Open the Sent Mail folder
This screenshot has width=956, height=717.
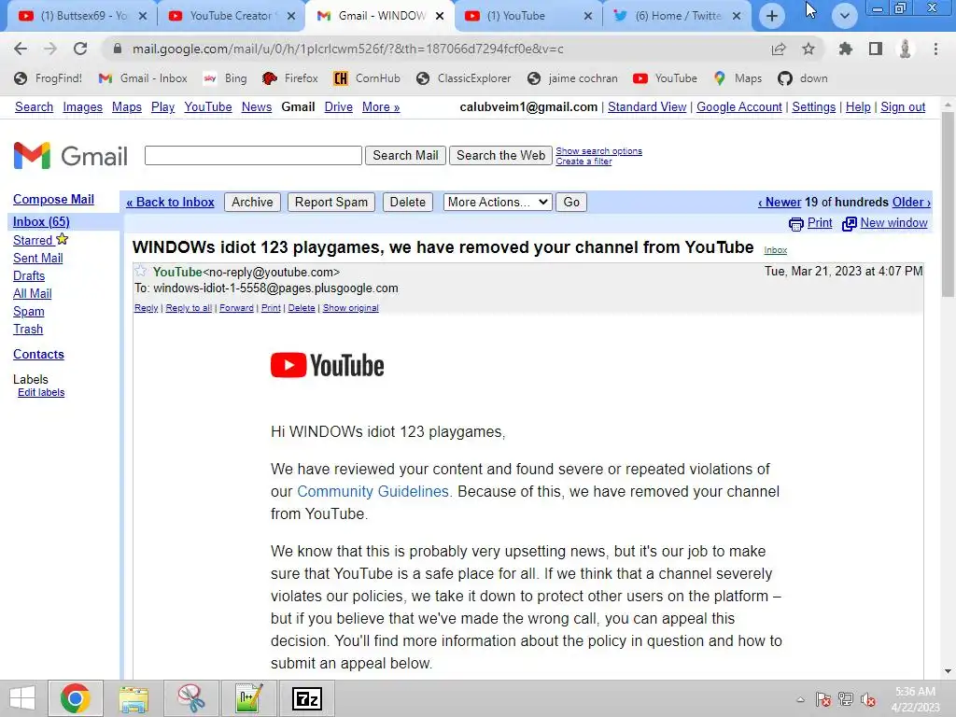click(x=38, y=258)
